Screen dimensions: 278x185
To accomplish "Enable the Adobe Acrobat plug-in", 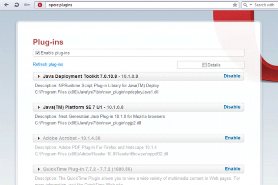I will click(x=233, y=138).
